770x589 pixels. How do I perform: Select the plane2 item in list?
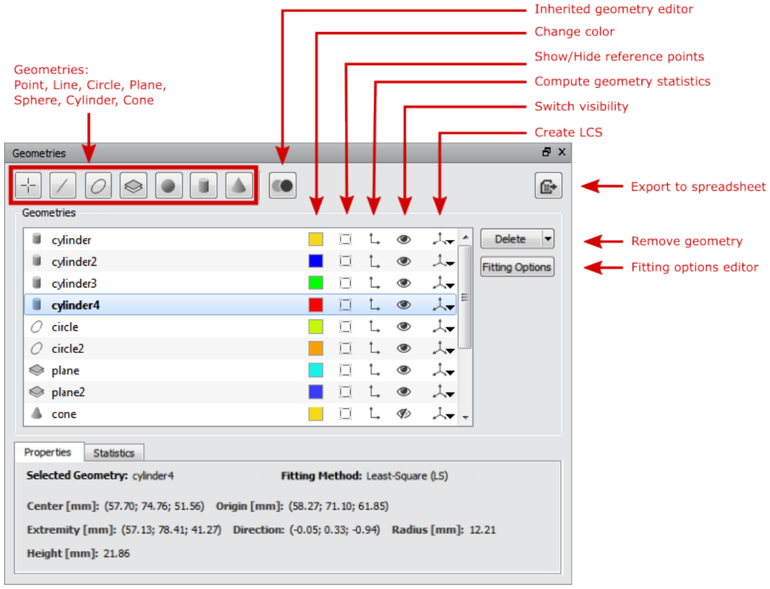tap(240, 392)
